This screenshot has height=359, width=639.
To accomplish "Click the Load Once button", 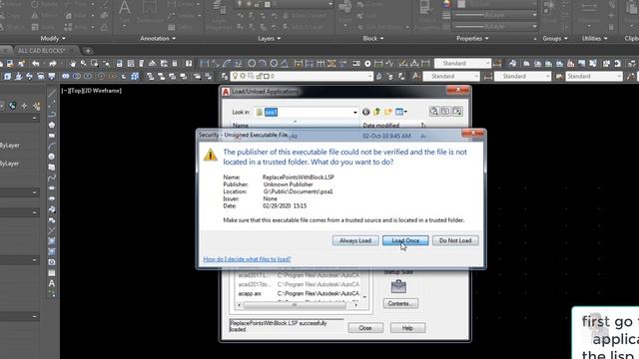I will click(405, 240).
